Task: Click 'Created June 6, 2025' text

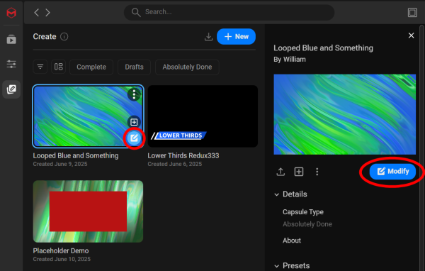Action: tap(175, 164)
